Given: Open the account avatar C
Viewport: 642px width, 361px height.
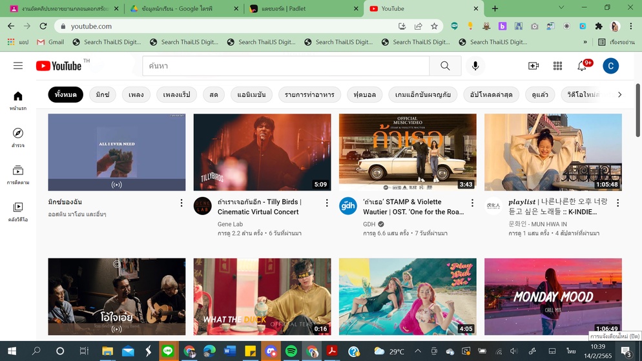Looking at the screenshot, I should (x=610, y=65).
